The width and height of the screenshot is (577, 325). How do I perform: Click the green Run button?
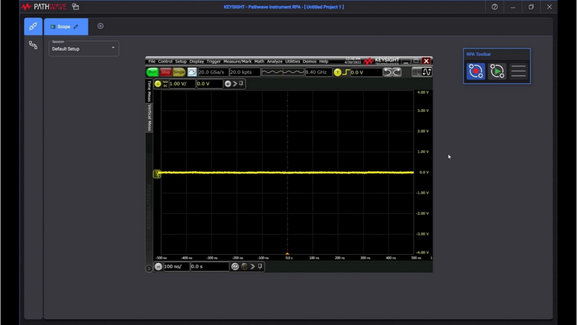pos(152,72)
